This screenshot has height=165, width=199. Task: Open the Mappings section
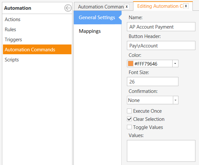tap(90, 31)
